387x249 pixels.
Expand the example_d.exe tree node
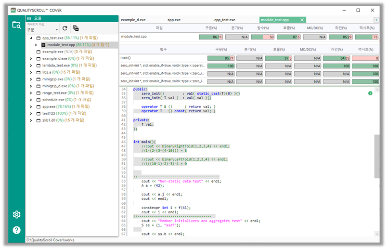point(31,59)
